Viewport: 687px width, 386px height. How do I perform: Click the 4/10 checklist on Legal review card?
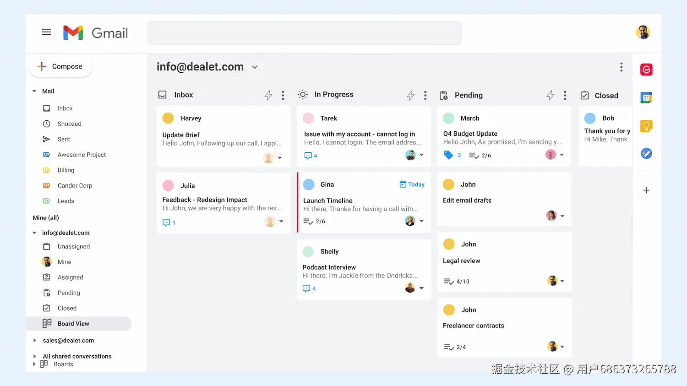click(456, 281)
